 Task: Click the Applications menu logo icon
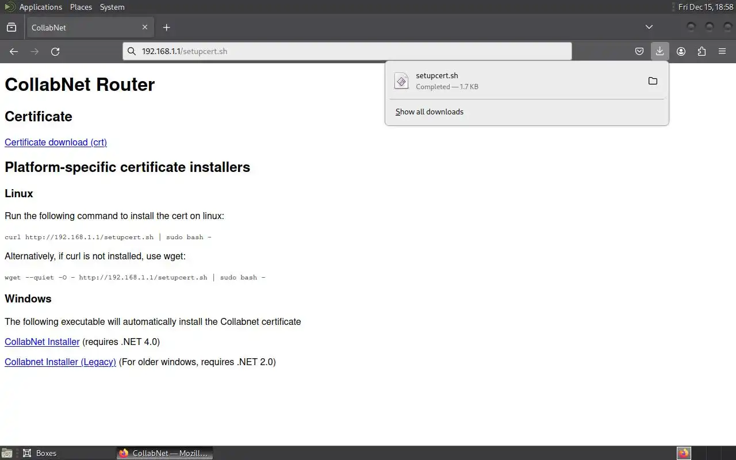(x=9, y=7)
